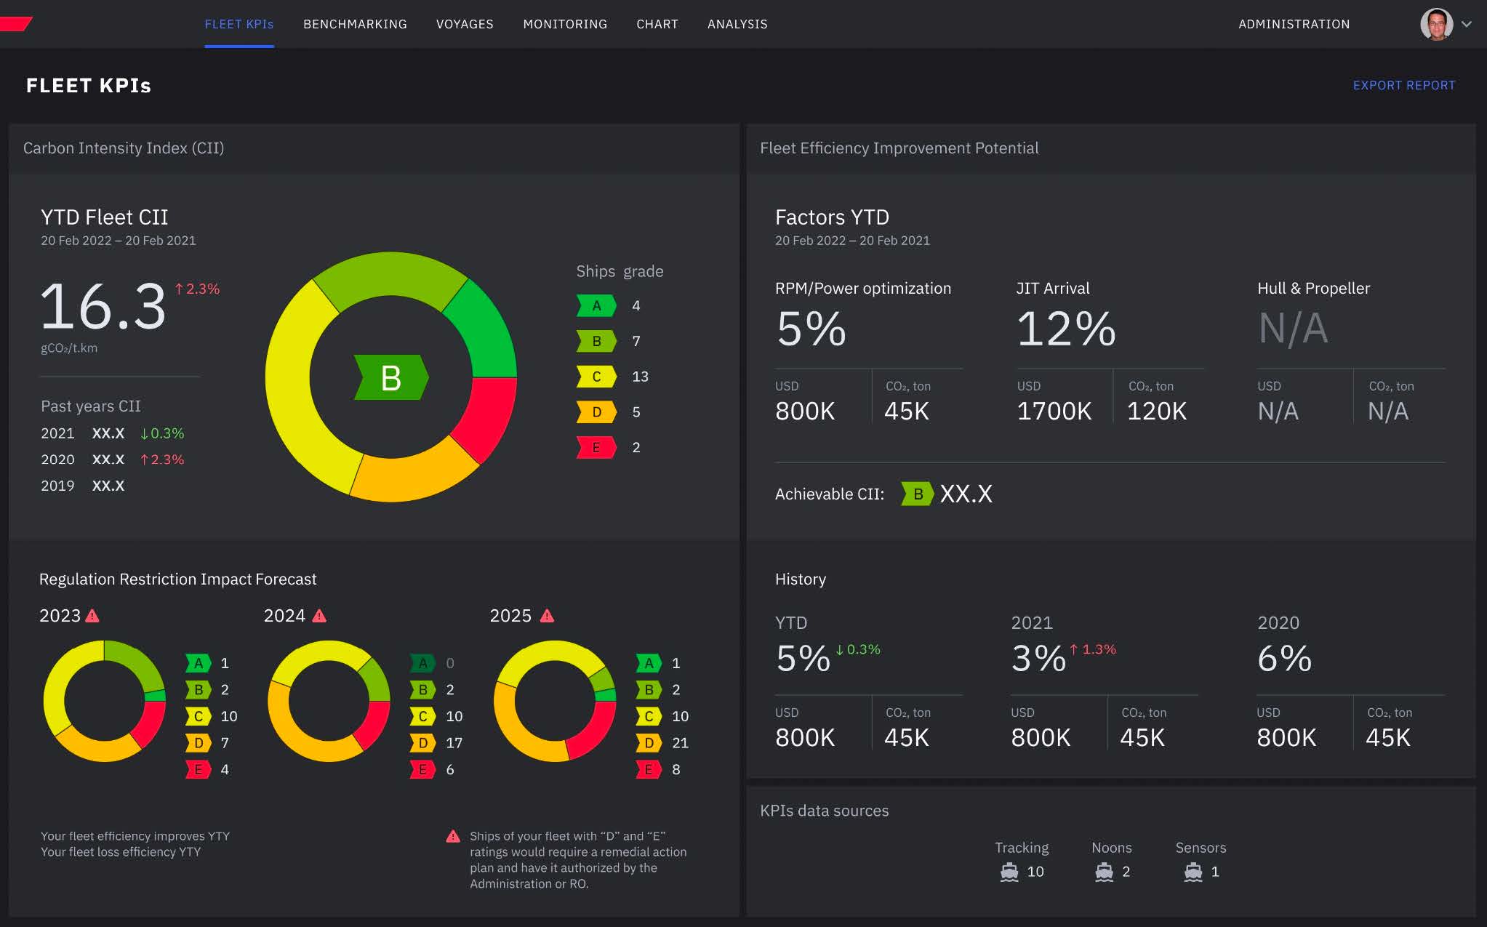The width and height of the screenshot is (1487, 927).
Task: Toggle the grade C badge in Ships grade legend
Action: click(x=596, y=377)
